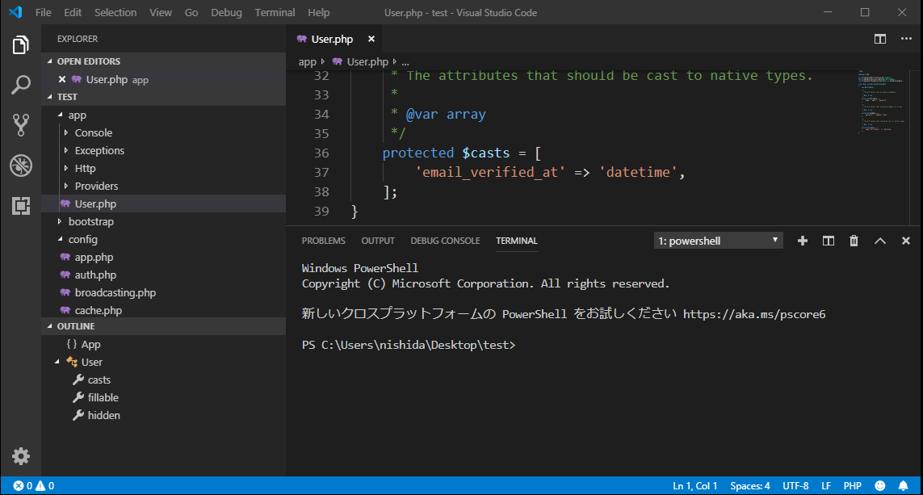Open the Extensions view
Image resolution: width=923 pixels, height=495 pixels.
click(x=21, y=206)
